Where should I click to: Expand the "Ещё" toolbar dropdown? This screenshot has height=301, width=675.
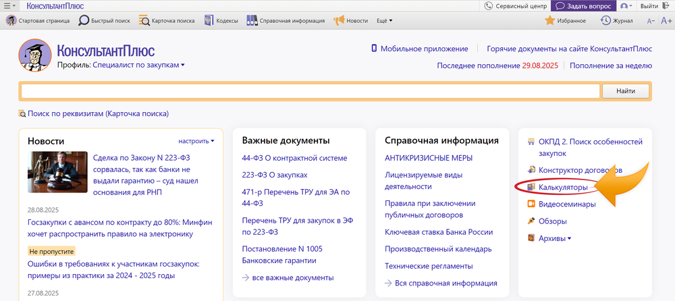click(384, 20)
